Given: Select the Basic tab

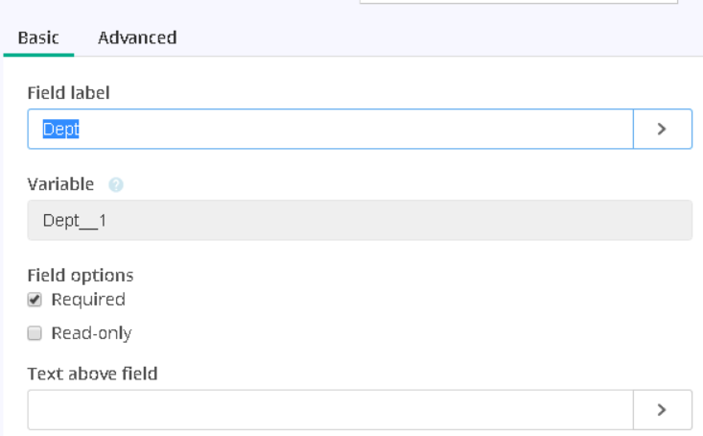Looking at the screenshot, I should (38, 37).
